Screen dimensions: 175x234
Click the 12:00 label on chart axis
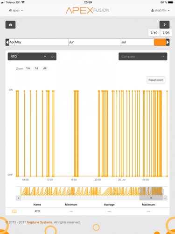(x=49, y=180)
